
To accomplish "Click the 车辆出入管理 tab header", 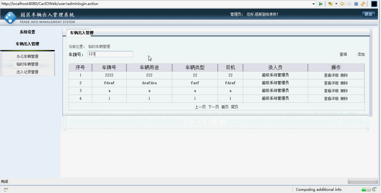I will (82, 33).
